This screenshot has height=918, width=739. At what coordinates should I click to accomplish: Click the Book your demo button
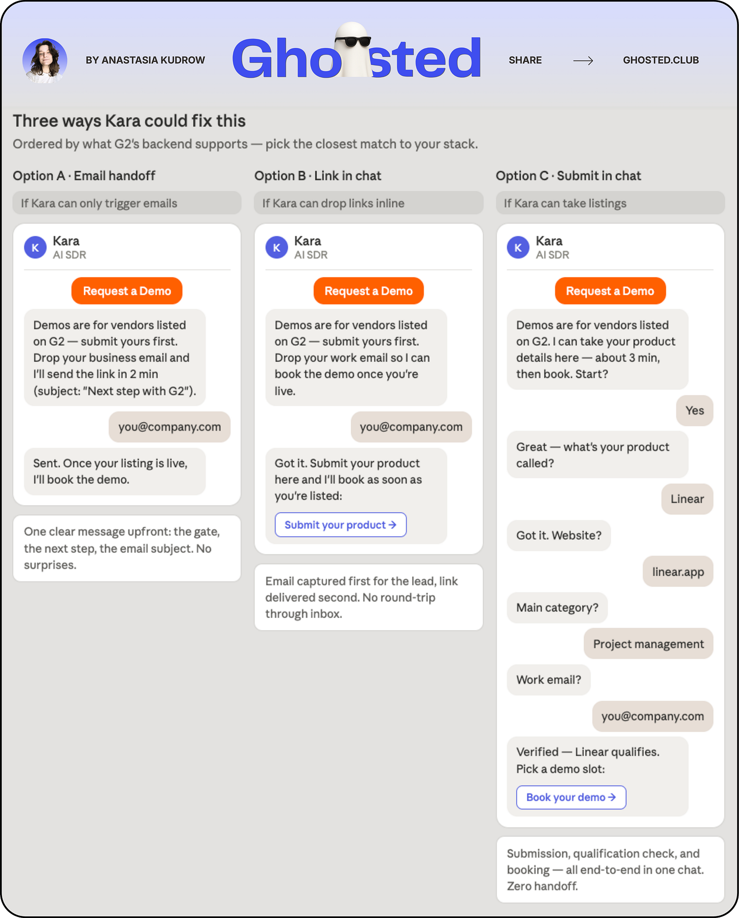pos(571,798)
